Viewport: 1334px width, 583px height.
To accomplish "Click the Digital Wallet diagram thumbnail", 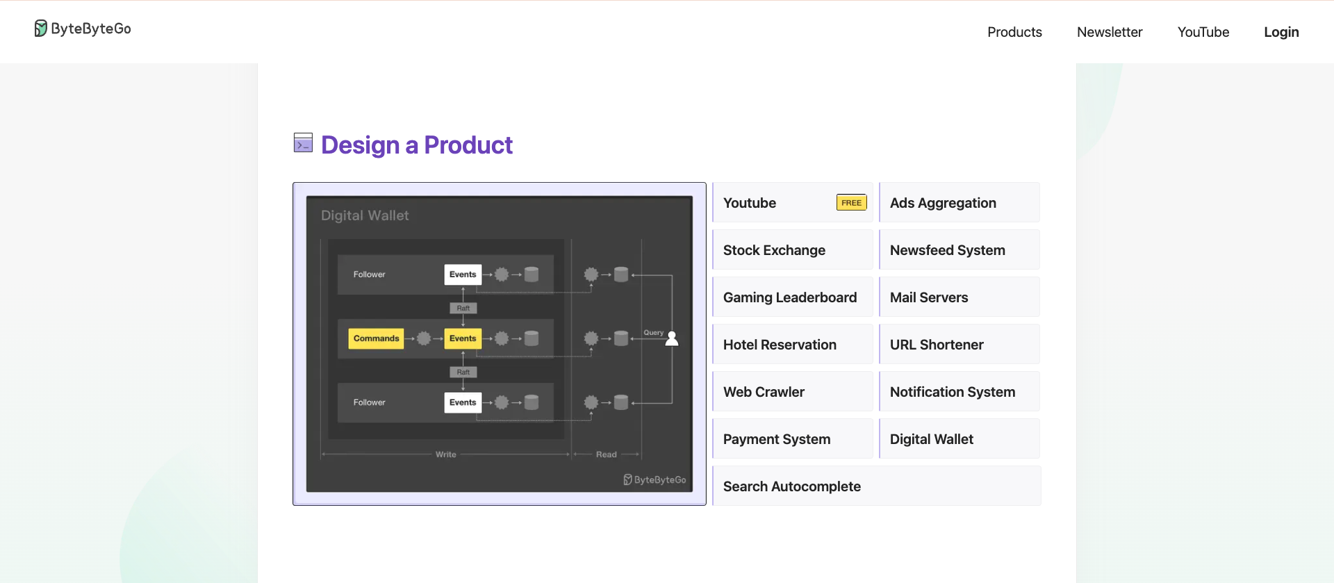I will (500, 344).
